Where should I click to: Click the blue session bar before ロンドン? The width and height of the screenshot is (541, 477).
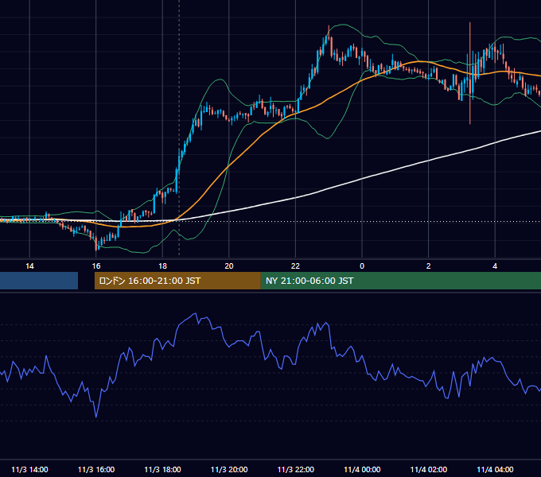click(x=39, y=281)
